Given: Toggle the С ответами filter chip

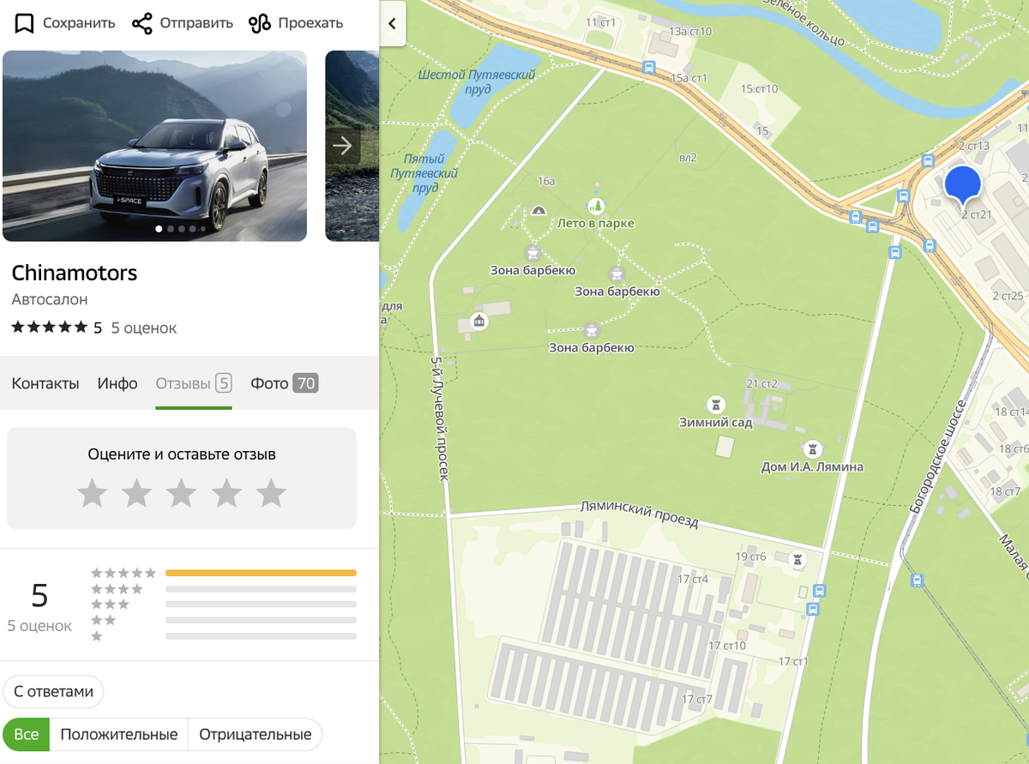Looking at the screenshot, I should tap(53, 691).
